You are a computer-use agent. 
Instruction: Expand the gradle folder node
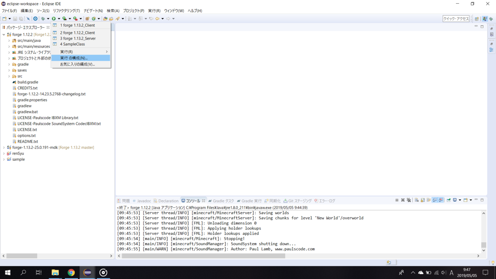[9, 64]
